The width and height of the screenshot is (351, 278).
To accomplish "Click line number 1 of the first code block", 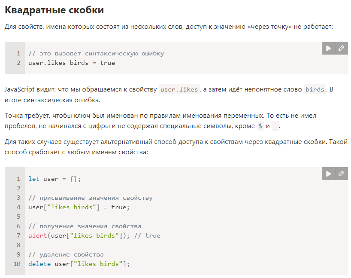I will pos(18,53).
